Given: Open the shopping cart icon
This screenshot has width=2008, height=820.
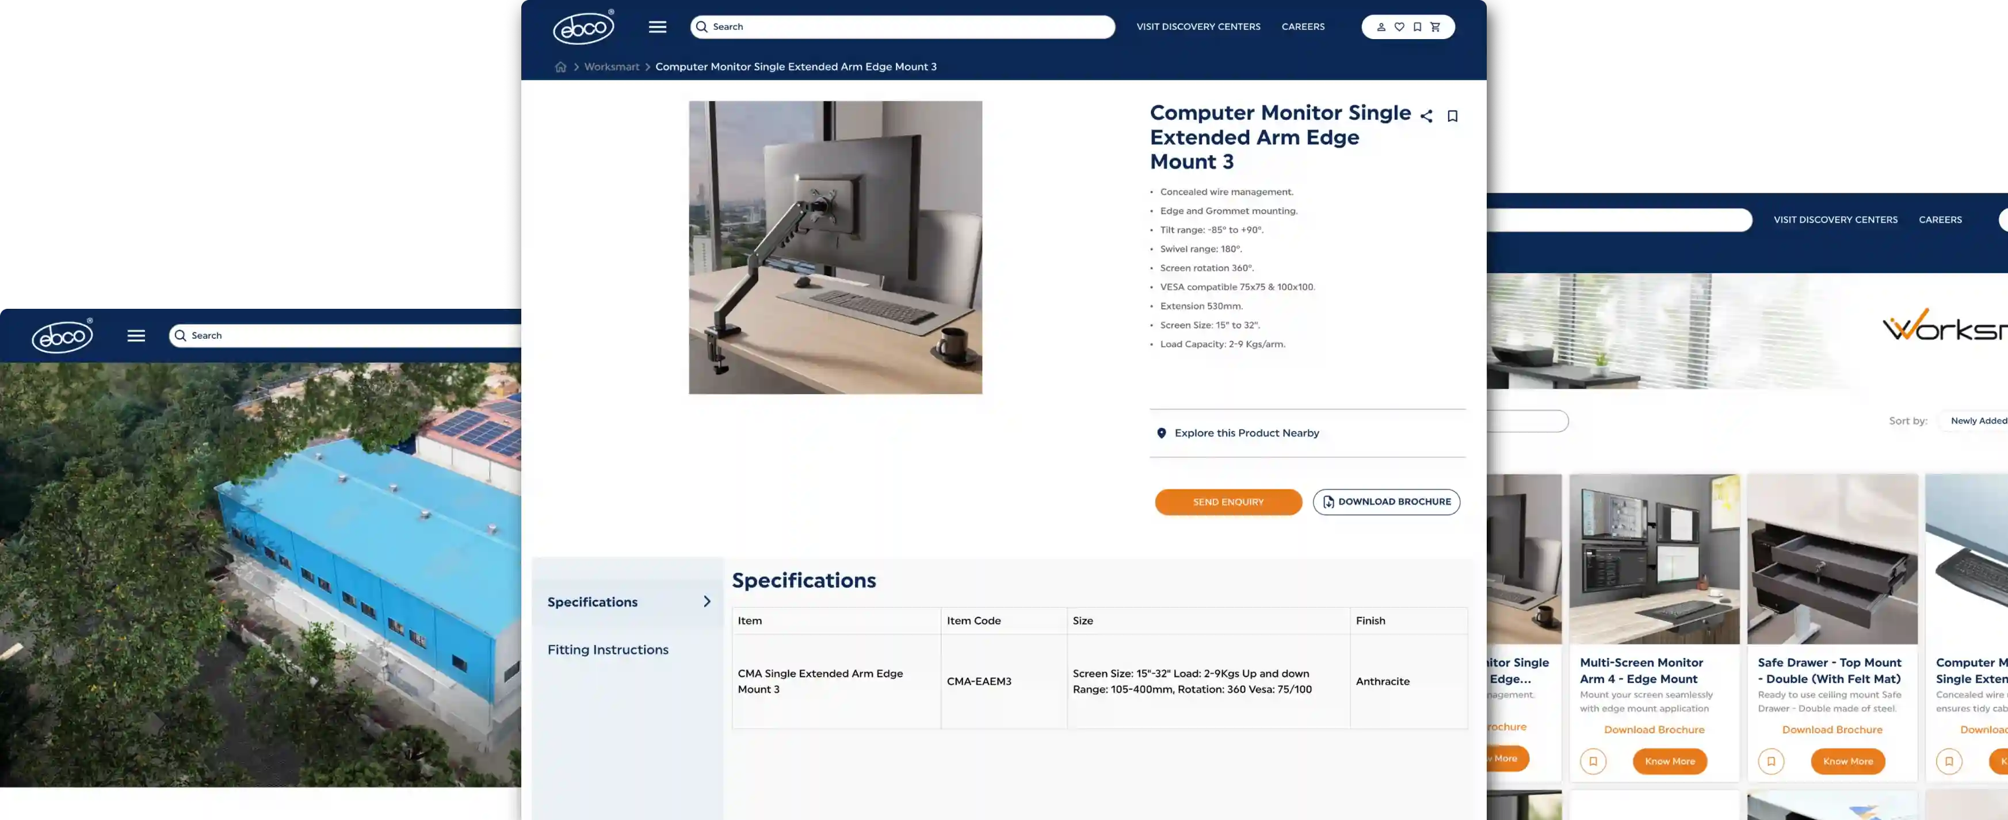Looking at the screenshot, I should pos(1435,26).
